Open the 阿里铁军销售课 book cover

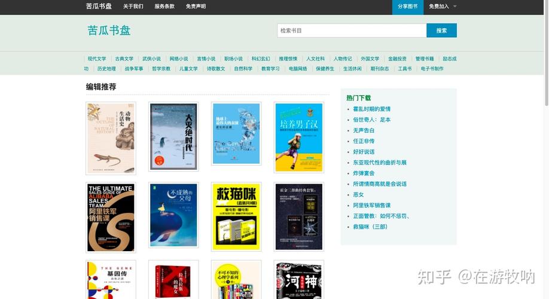111,217
